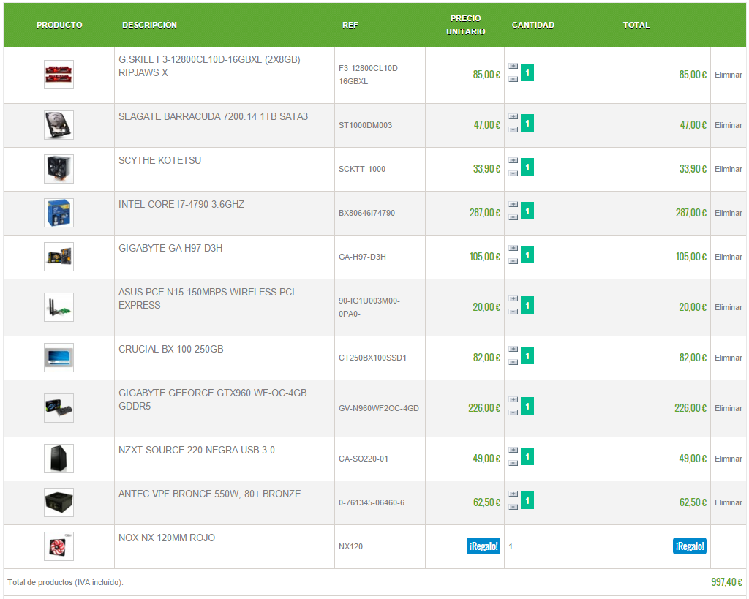Click reference code GV-N960WF2OC-4GD
Image resolution: width=749 pixels, height=599 pixels.
click(379, 408)
